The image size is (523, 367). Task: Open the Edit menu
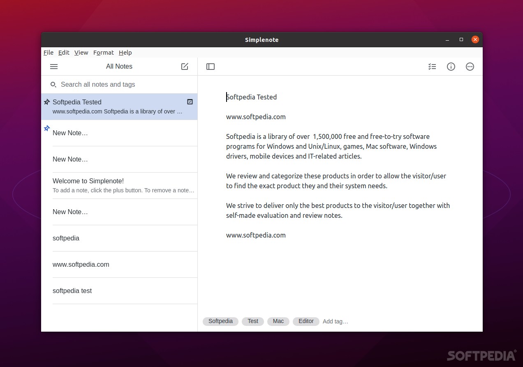[x=64, y=53]
